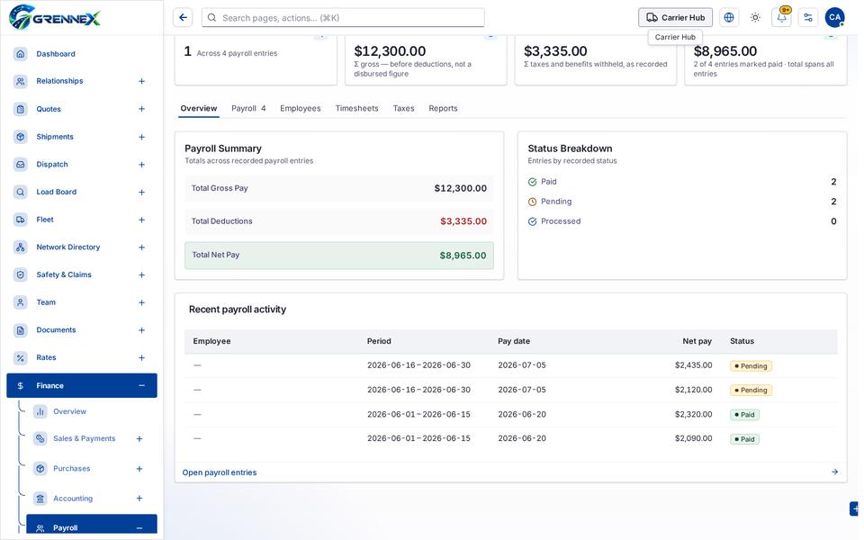Click the Fleet truck icon
The width and height of the screenshot is (864, 540).
click(x=21, y=220)
